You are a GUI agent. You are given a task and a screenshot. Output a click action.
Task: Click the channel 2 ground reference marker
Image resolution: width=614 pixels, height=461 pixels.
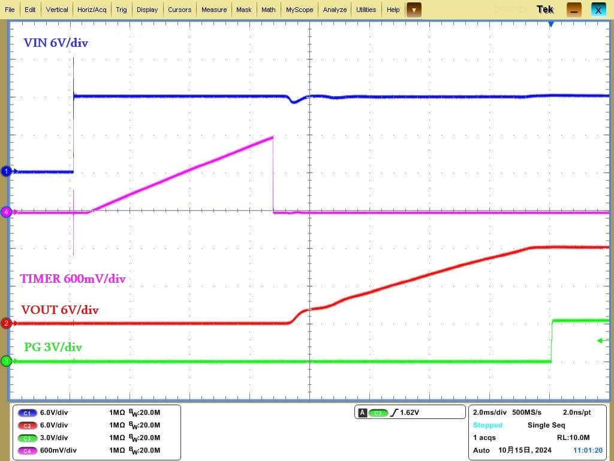[7, 324]
